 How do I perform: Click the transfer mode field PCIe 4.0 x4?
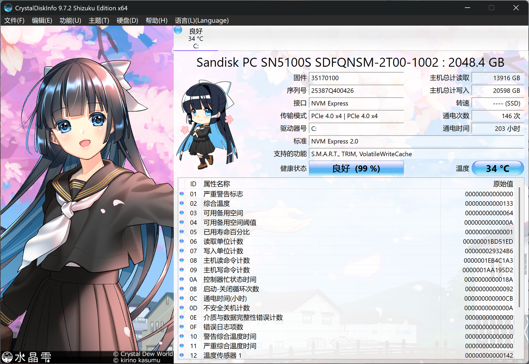pos(356,116)
